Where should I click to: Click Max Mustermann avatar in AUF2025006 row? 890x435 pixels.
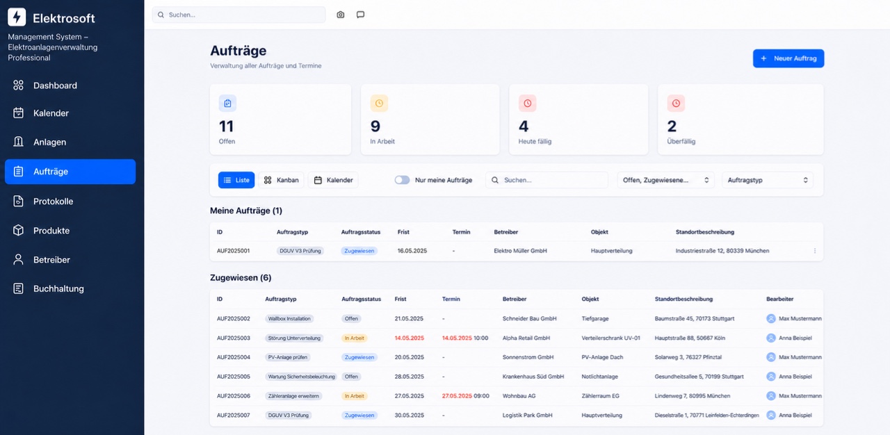pos(771,396)
